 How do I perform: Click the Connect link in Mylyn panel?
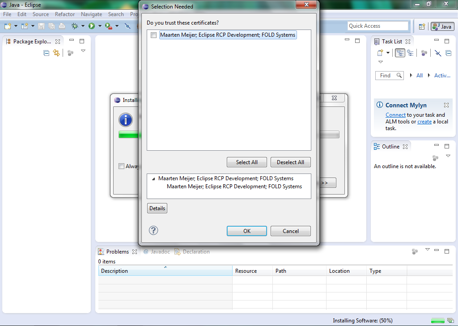coord(395,115)
